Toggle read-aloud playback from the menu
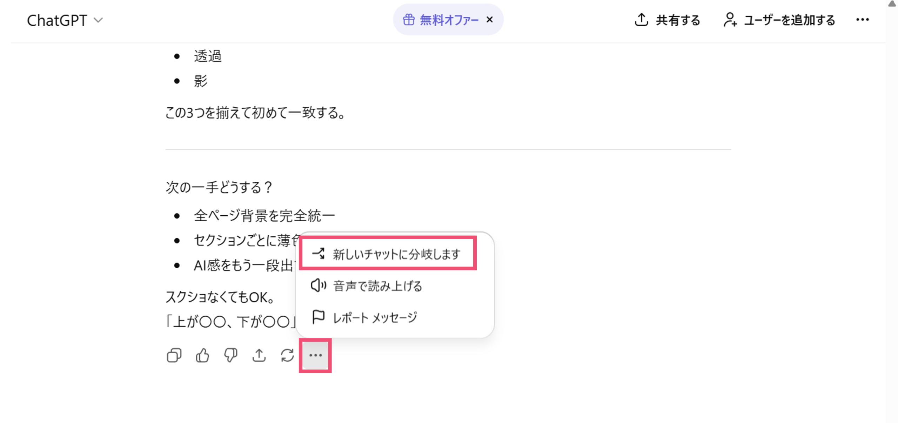Screen dimensions: 898x423 [x=377, y=286]
